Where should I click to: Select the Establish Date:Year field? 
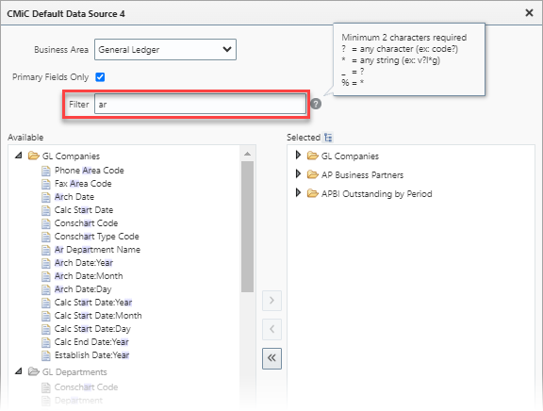[91, 354]
